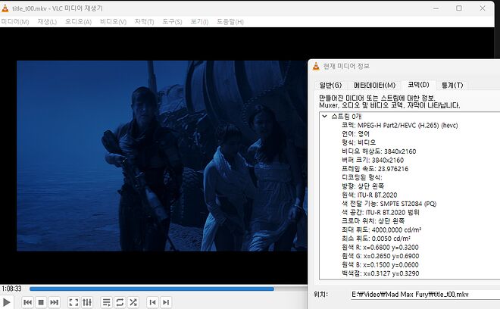Screen dimensions: 500x309
Task: Select 최대 휘도: 4000.0000 cd/m² row
Action: coord(381,229)
